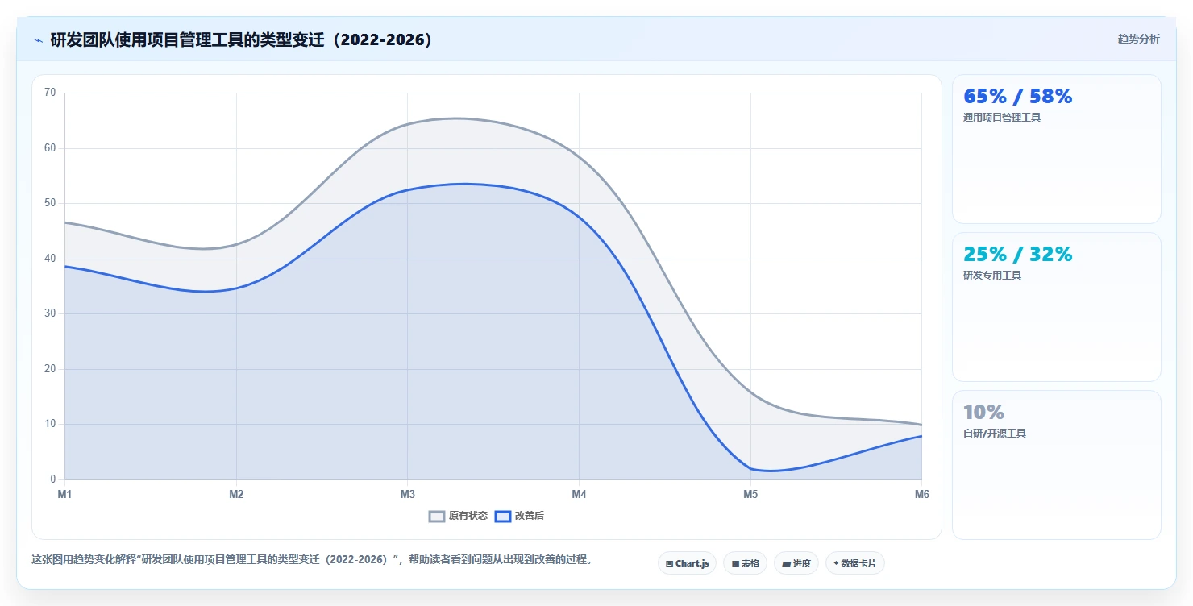This screenshot has height=606, width=1193.
Task: Open the Chart.js tag chip
Action: tap(687, 563)
